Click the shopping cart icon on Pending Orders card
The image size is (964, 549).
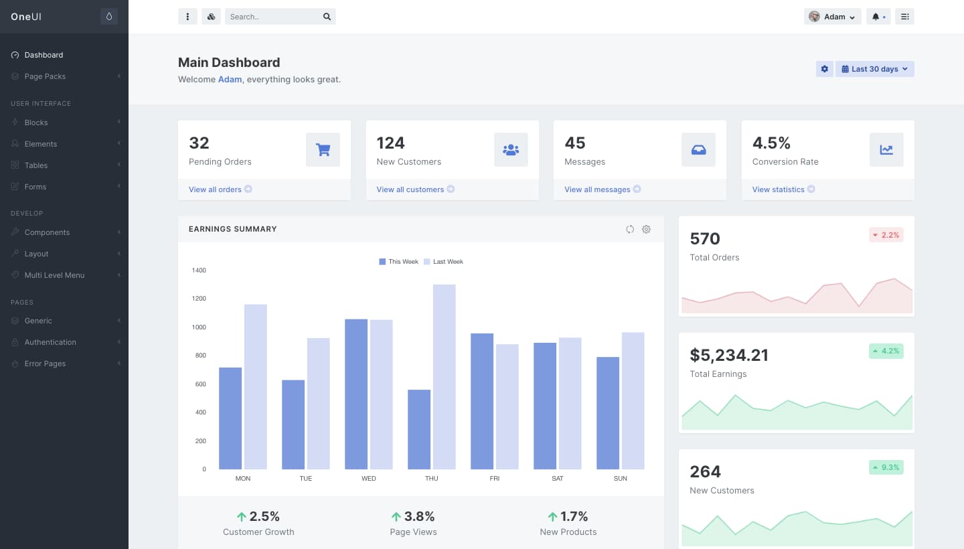[323, 149]
